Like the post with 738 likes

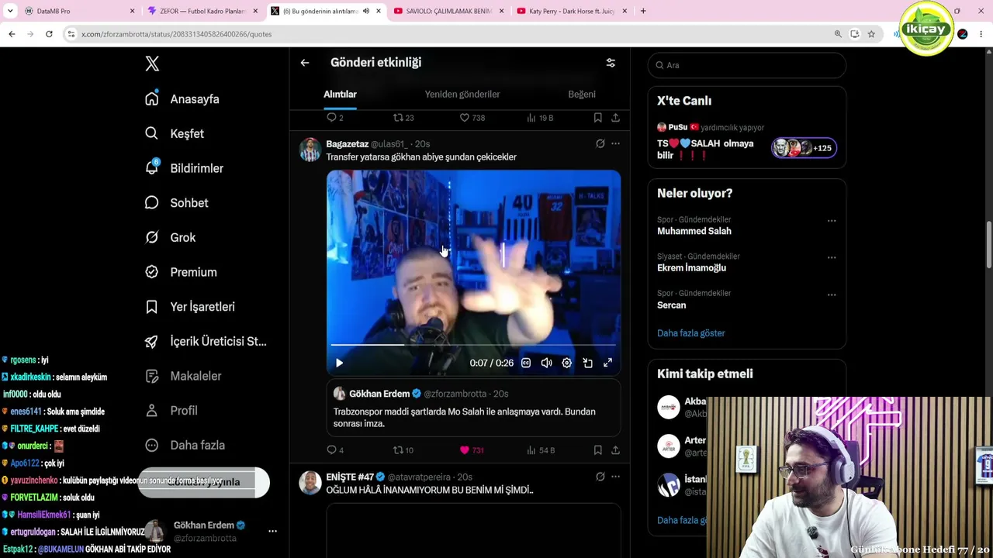coord(472,118)
